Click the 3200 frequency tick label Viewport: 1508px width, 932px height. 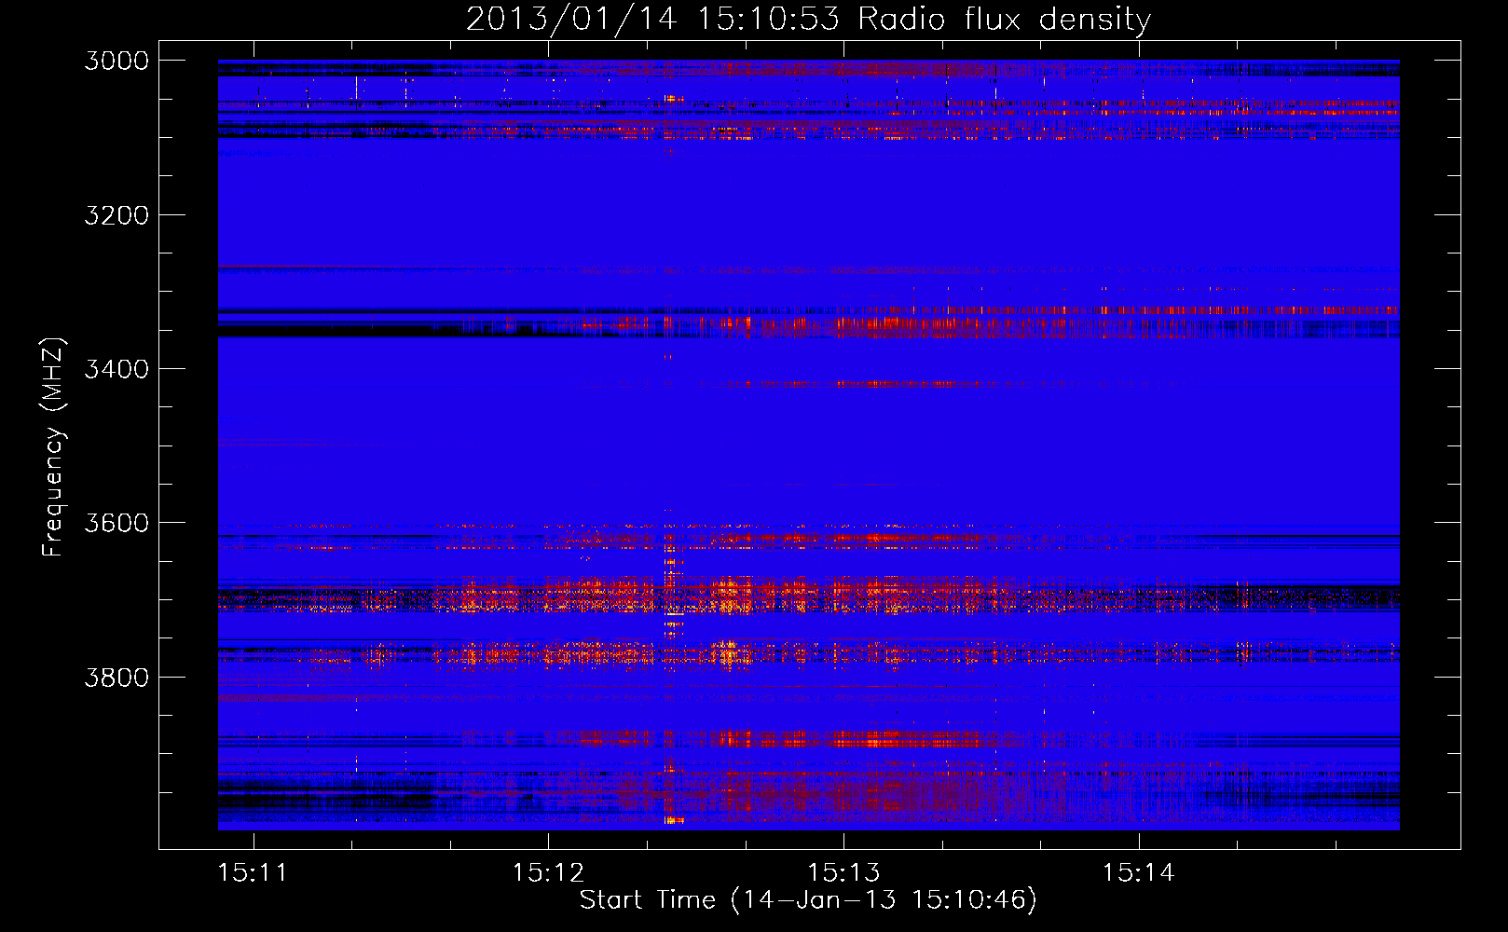(117, 215)
